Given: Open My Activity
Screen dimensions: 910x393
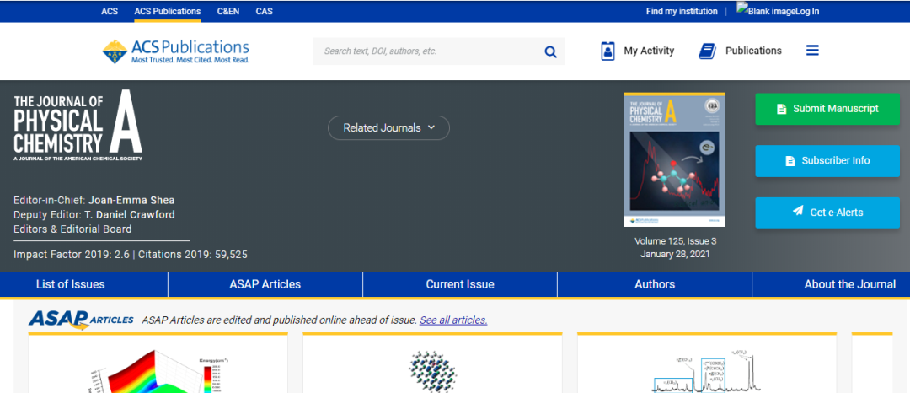Looking at the screenshot, I should pyautogui.click(x=649, y=51).
